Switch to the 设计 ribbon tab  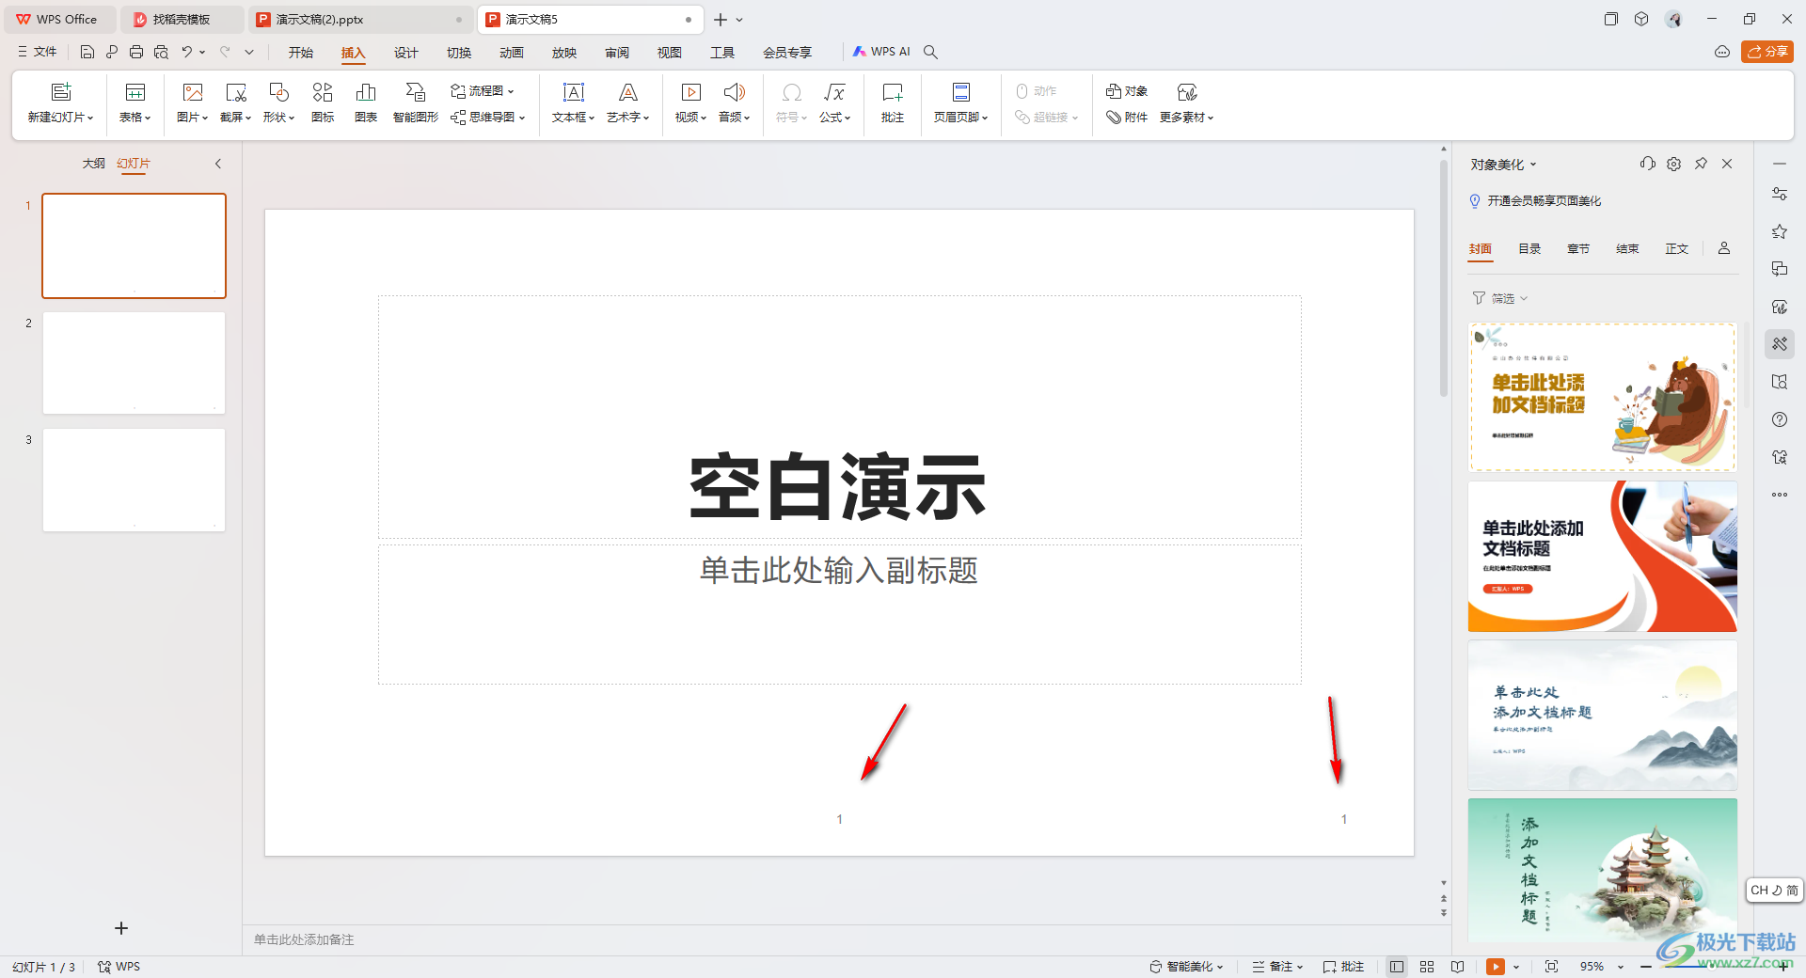[406, 53]
